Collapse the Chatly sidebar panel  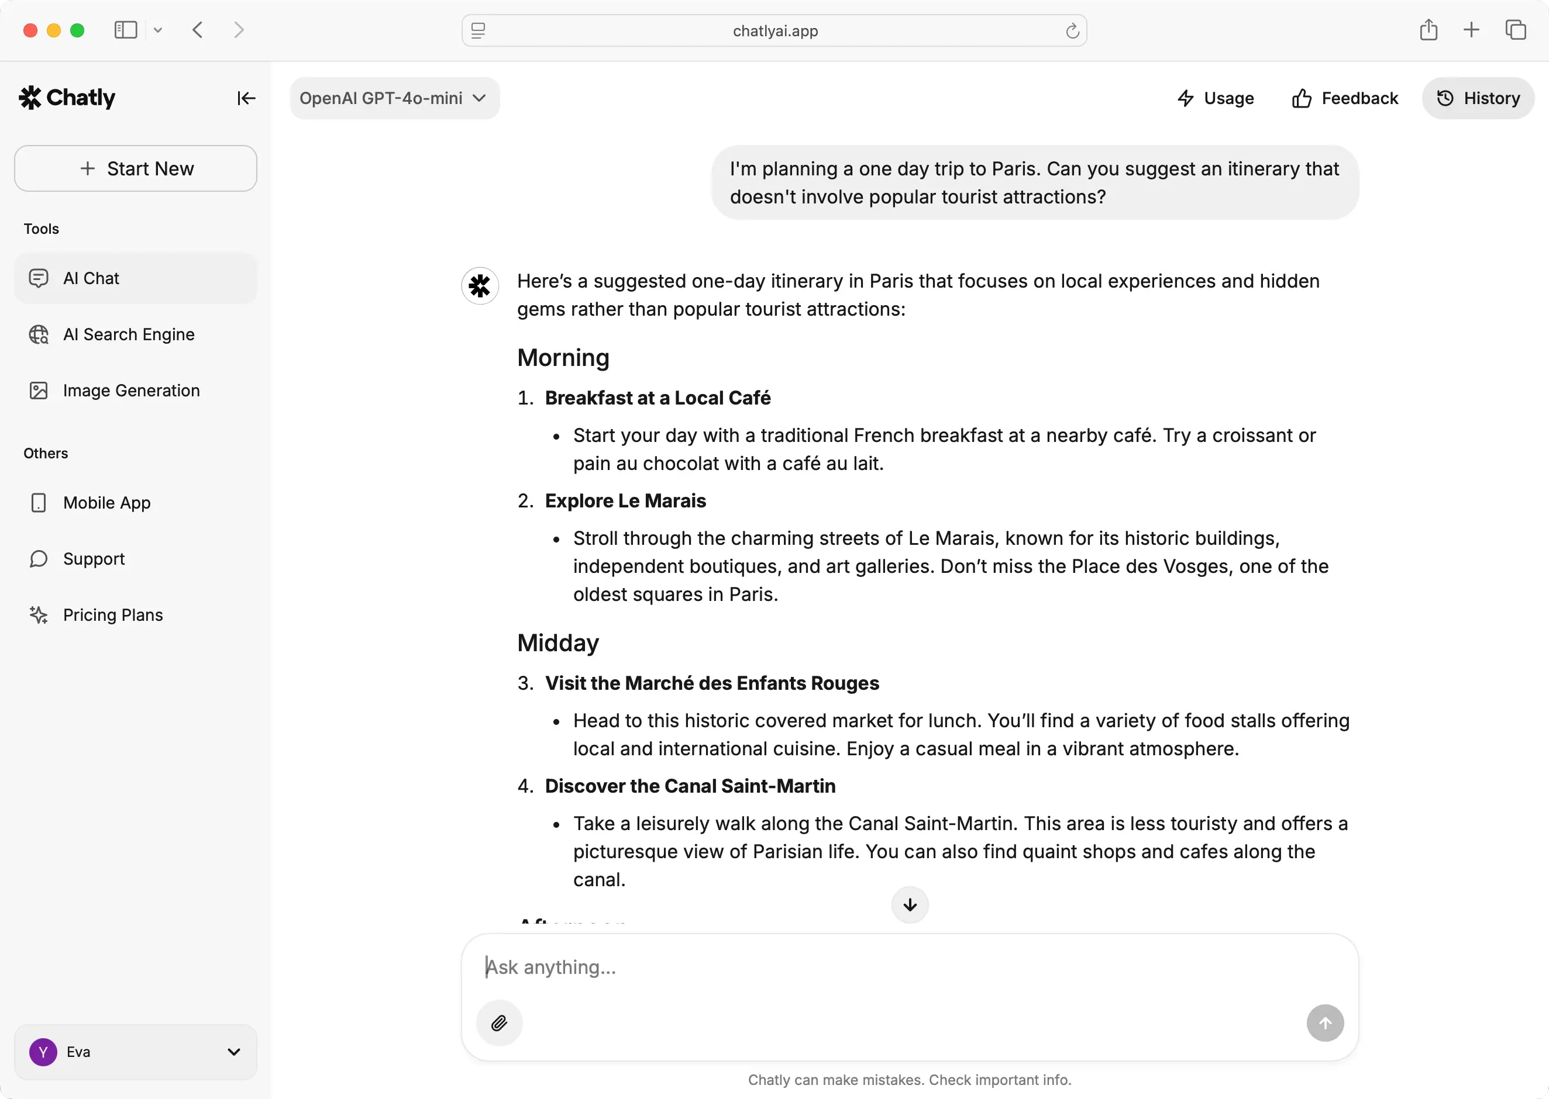246,98
